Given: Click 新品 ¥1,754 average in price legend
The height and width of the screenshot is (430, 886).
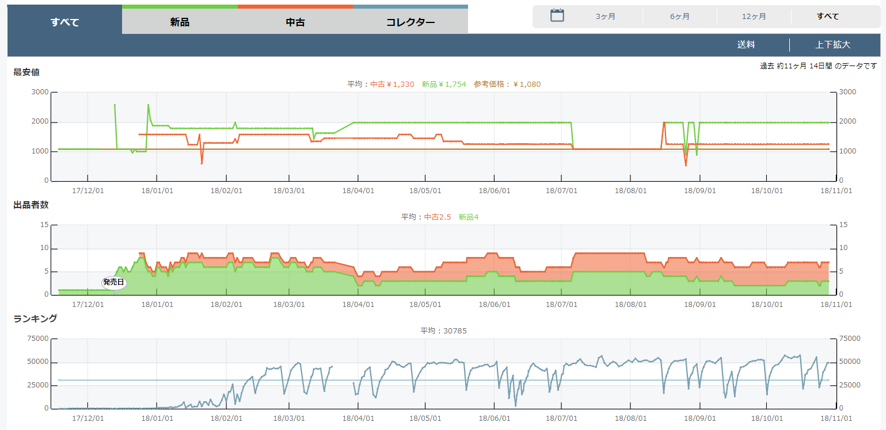Looking at the screenshot, I should [x=444, y=85].
